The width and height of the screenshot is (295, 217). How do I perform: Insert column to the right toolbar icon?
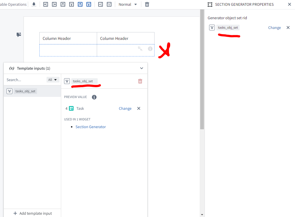(x=54, y=4)
